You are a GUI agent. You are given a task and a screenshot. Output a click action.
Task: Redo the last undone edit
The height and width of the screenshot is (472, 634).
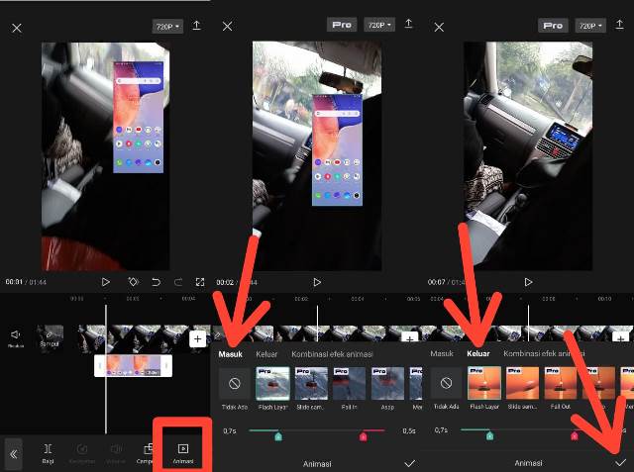(x=178, y=282)
